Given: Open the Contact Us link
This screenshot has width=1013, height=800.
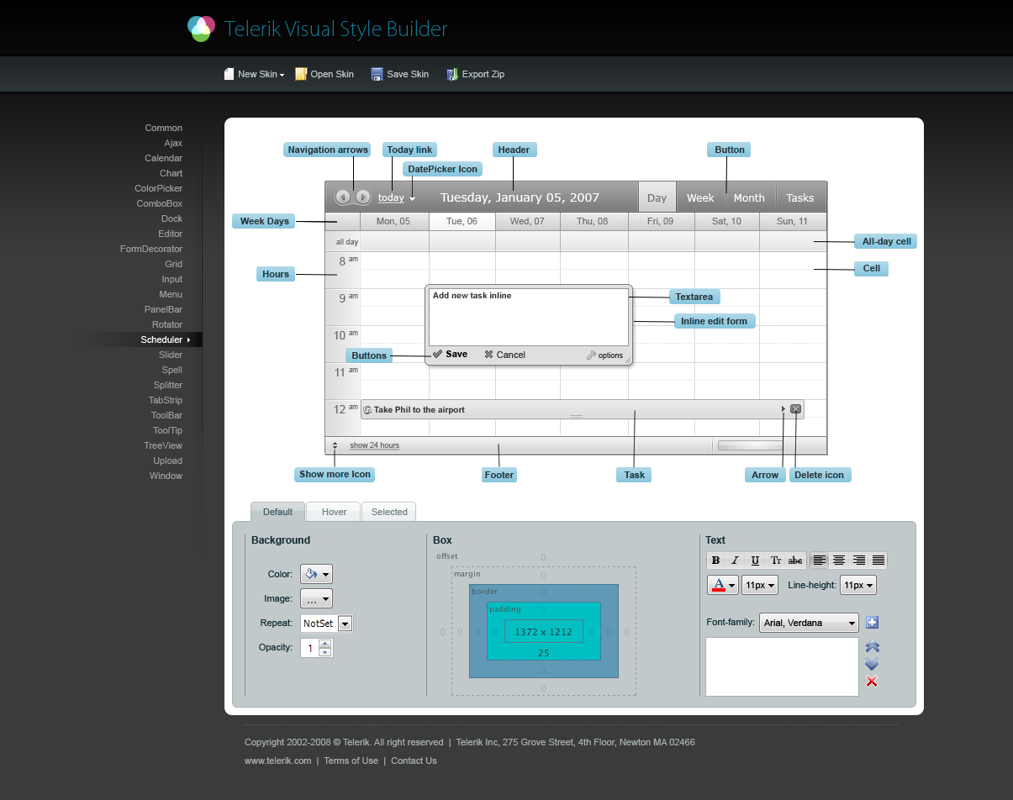Looking at the screenshot, I should 414,761.
